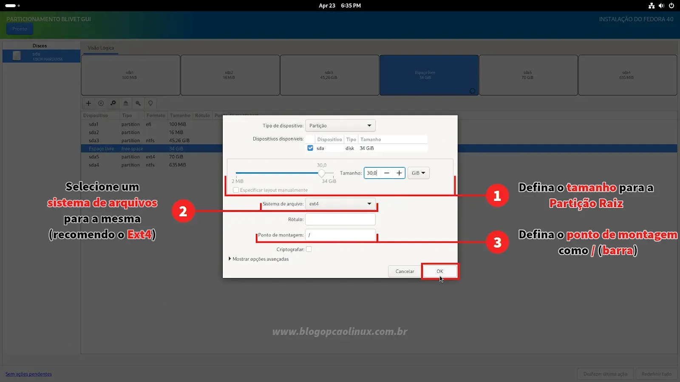680x382 pixels.
Task: Click the Rótulo input field
Action: click(x=340, y=219)
